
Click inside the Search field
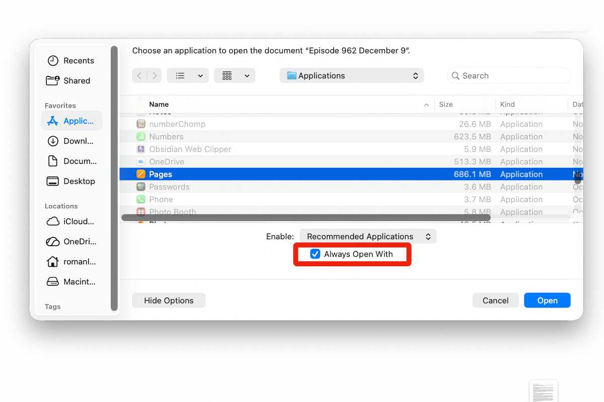(508, 75)
